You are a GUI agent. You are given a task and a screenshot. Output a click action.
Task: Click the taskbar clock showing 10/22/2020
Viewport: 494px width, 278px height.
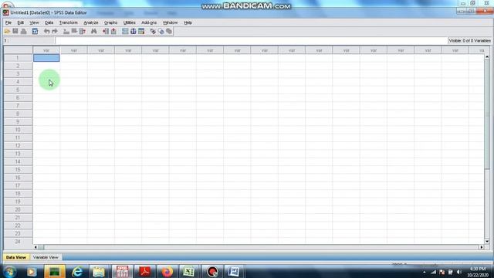pyautogui.click(x=478, y=272)
